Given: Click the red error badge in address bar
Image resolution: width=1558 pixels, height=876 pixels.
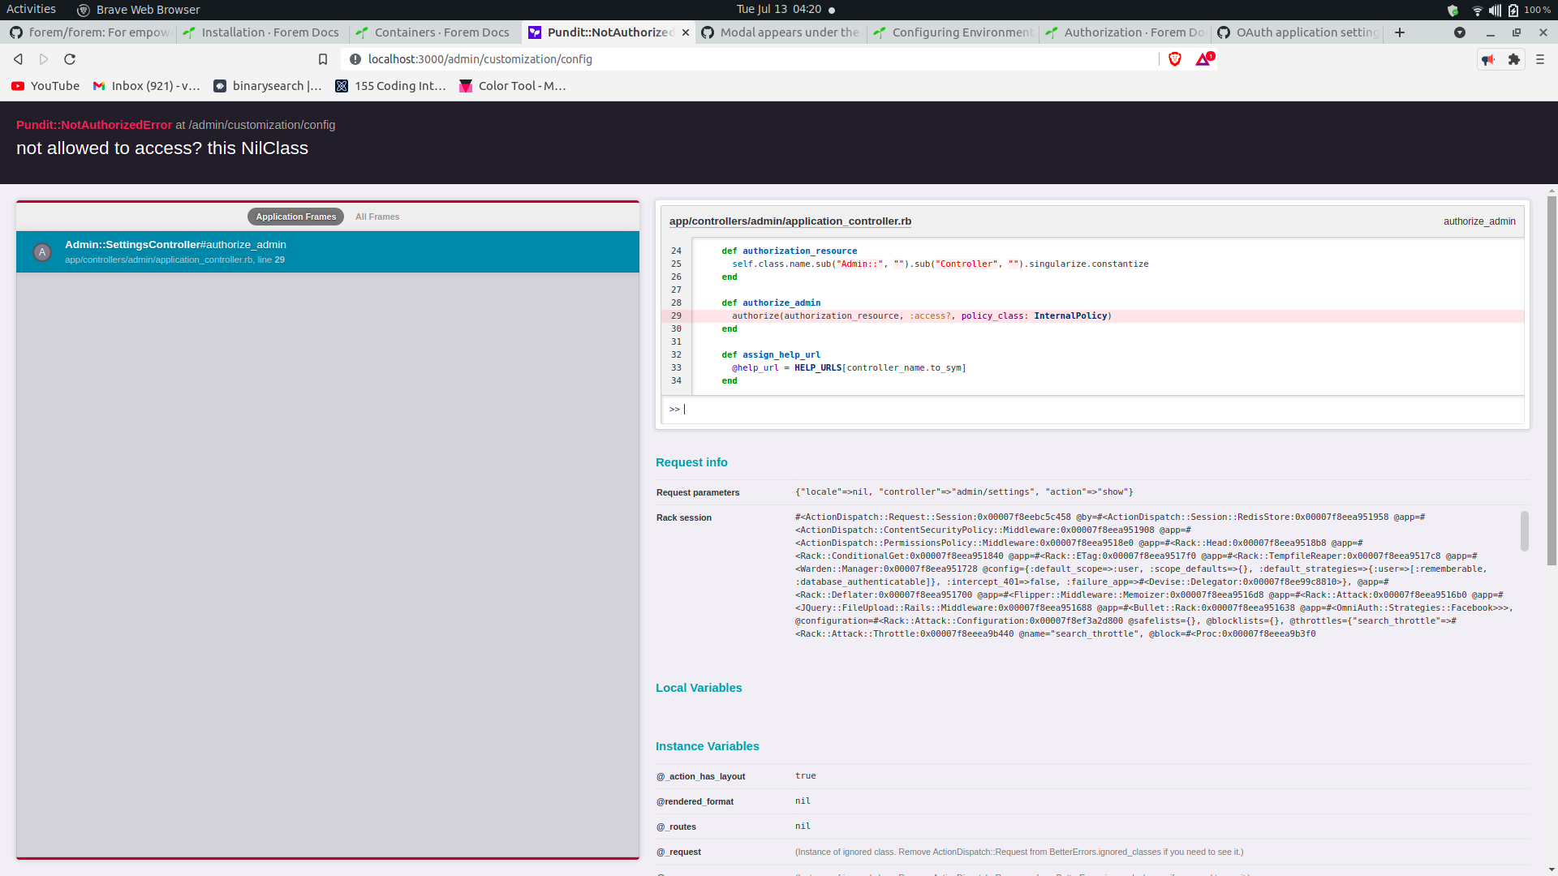Looking at the screenshot, I should pyautogui.click(x=1203, y=58).
